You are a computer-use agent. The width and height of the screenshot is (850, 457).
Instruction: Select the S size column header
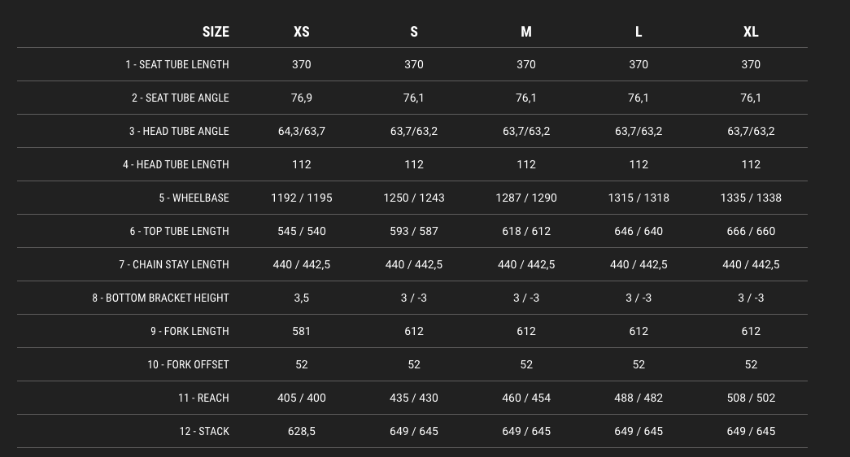414,32
